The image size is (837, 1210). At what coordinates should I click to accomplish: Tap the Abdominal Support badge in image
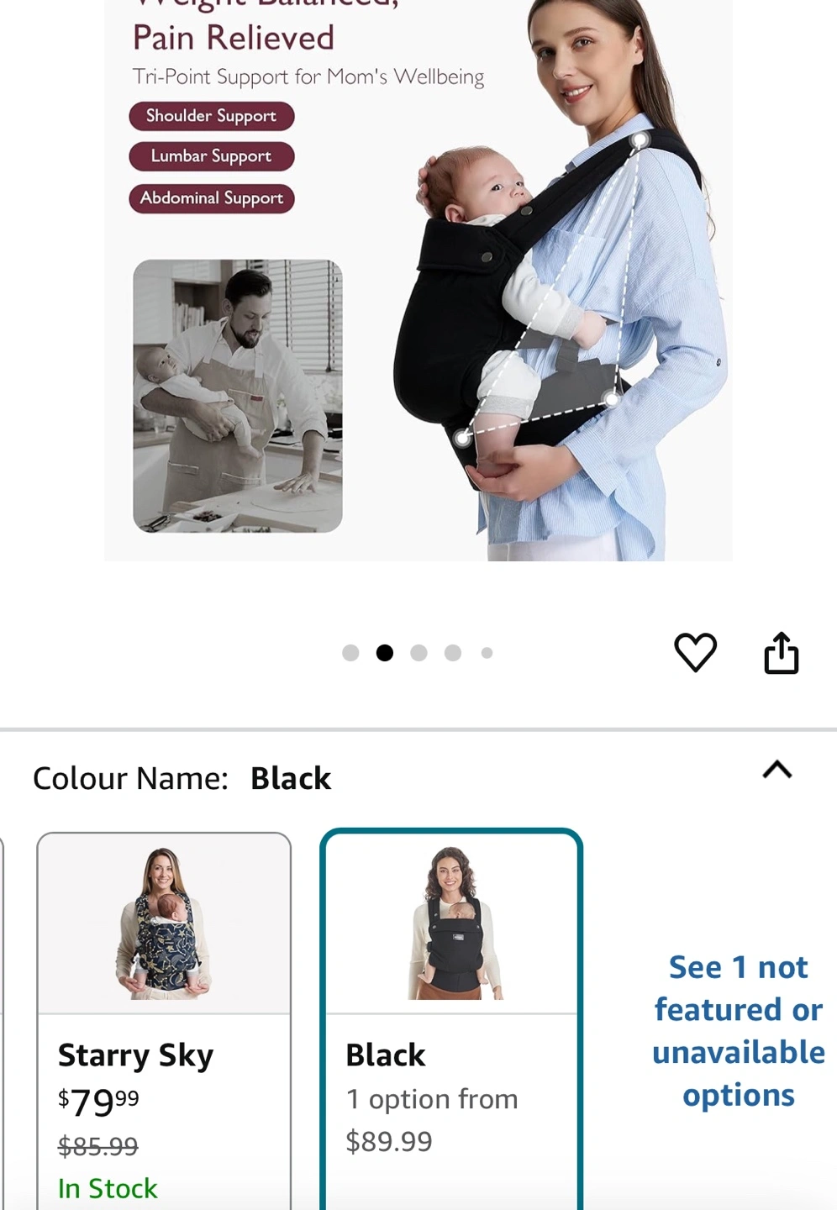pyautogui.click(x=212, y=198)
